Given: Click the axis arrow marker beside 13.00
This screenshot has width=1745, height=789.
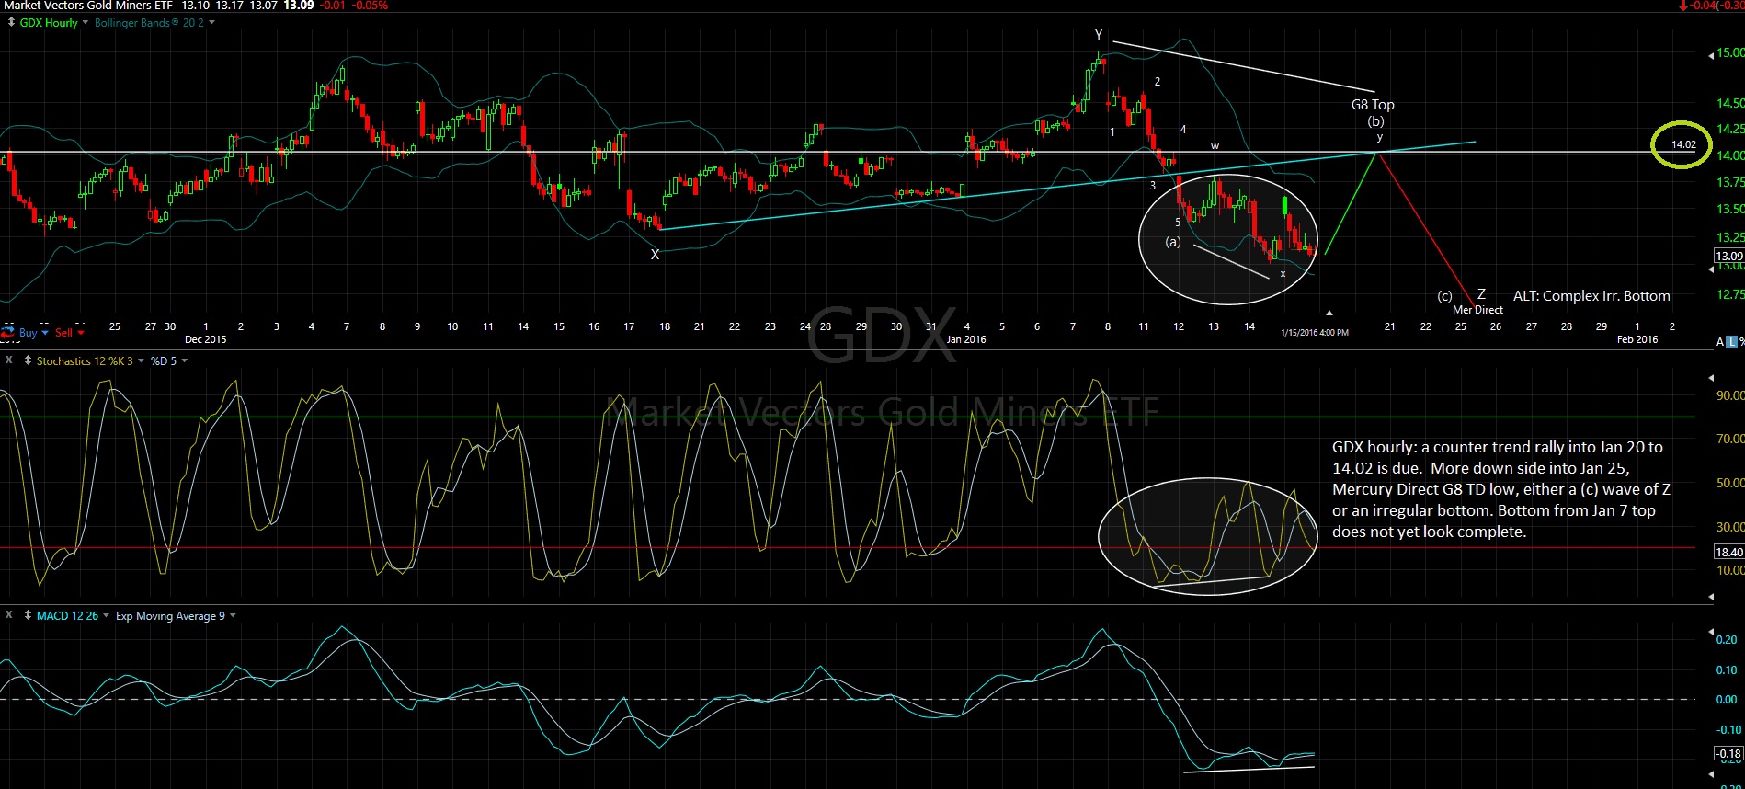Looking at the screenshot, I should tap(1711, 269).
